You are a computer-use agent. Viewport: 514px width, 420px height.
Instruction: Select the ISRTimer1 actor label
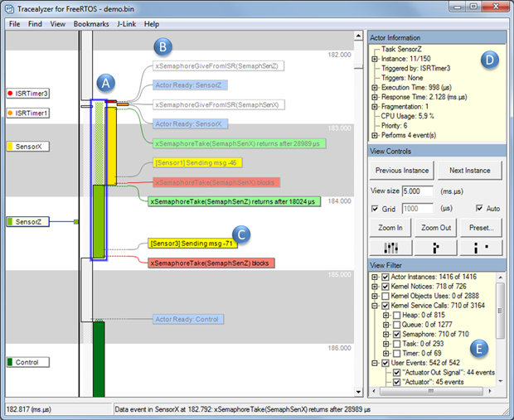(x=28, y=113)
